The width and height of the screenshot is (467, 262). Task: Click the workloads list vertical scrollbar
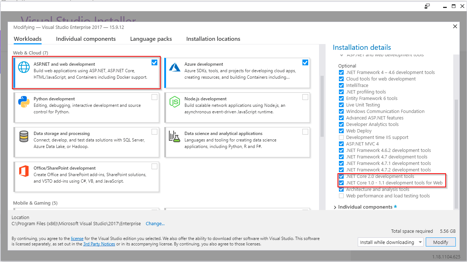[x=322, y=106]
